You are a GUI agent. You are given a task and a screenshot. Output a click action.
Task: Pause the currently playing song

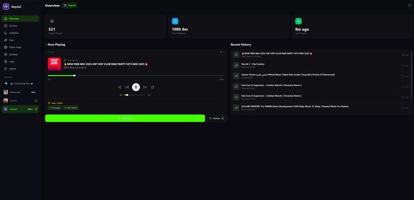click(x=136, y=87)
